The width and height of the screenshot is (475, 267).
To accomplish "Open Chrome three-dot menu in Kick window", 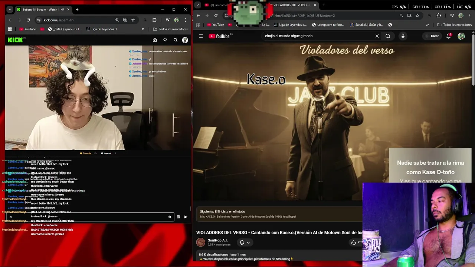I will click(x=185, y=20).
